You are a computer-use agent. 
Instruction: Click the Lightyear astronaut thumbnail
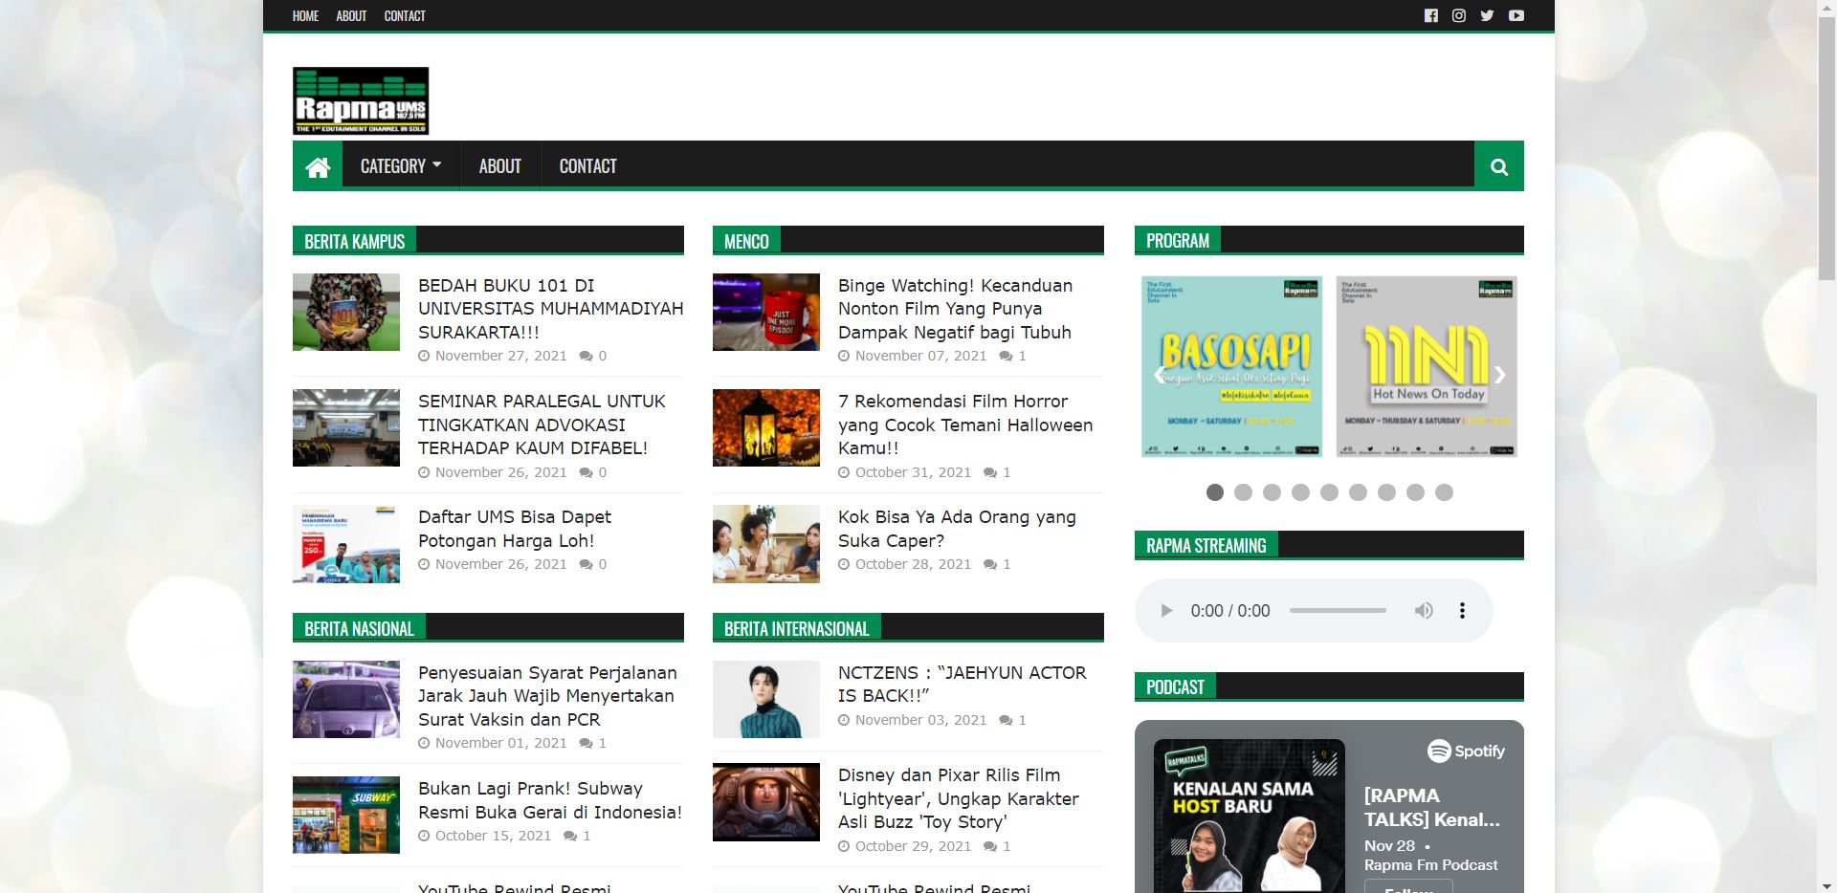766,802
